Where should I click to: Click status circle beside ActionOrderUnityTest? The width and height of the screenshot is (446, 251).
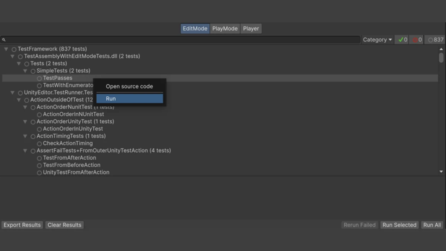pyautogui.click(x=33, y=122)
